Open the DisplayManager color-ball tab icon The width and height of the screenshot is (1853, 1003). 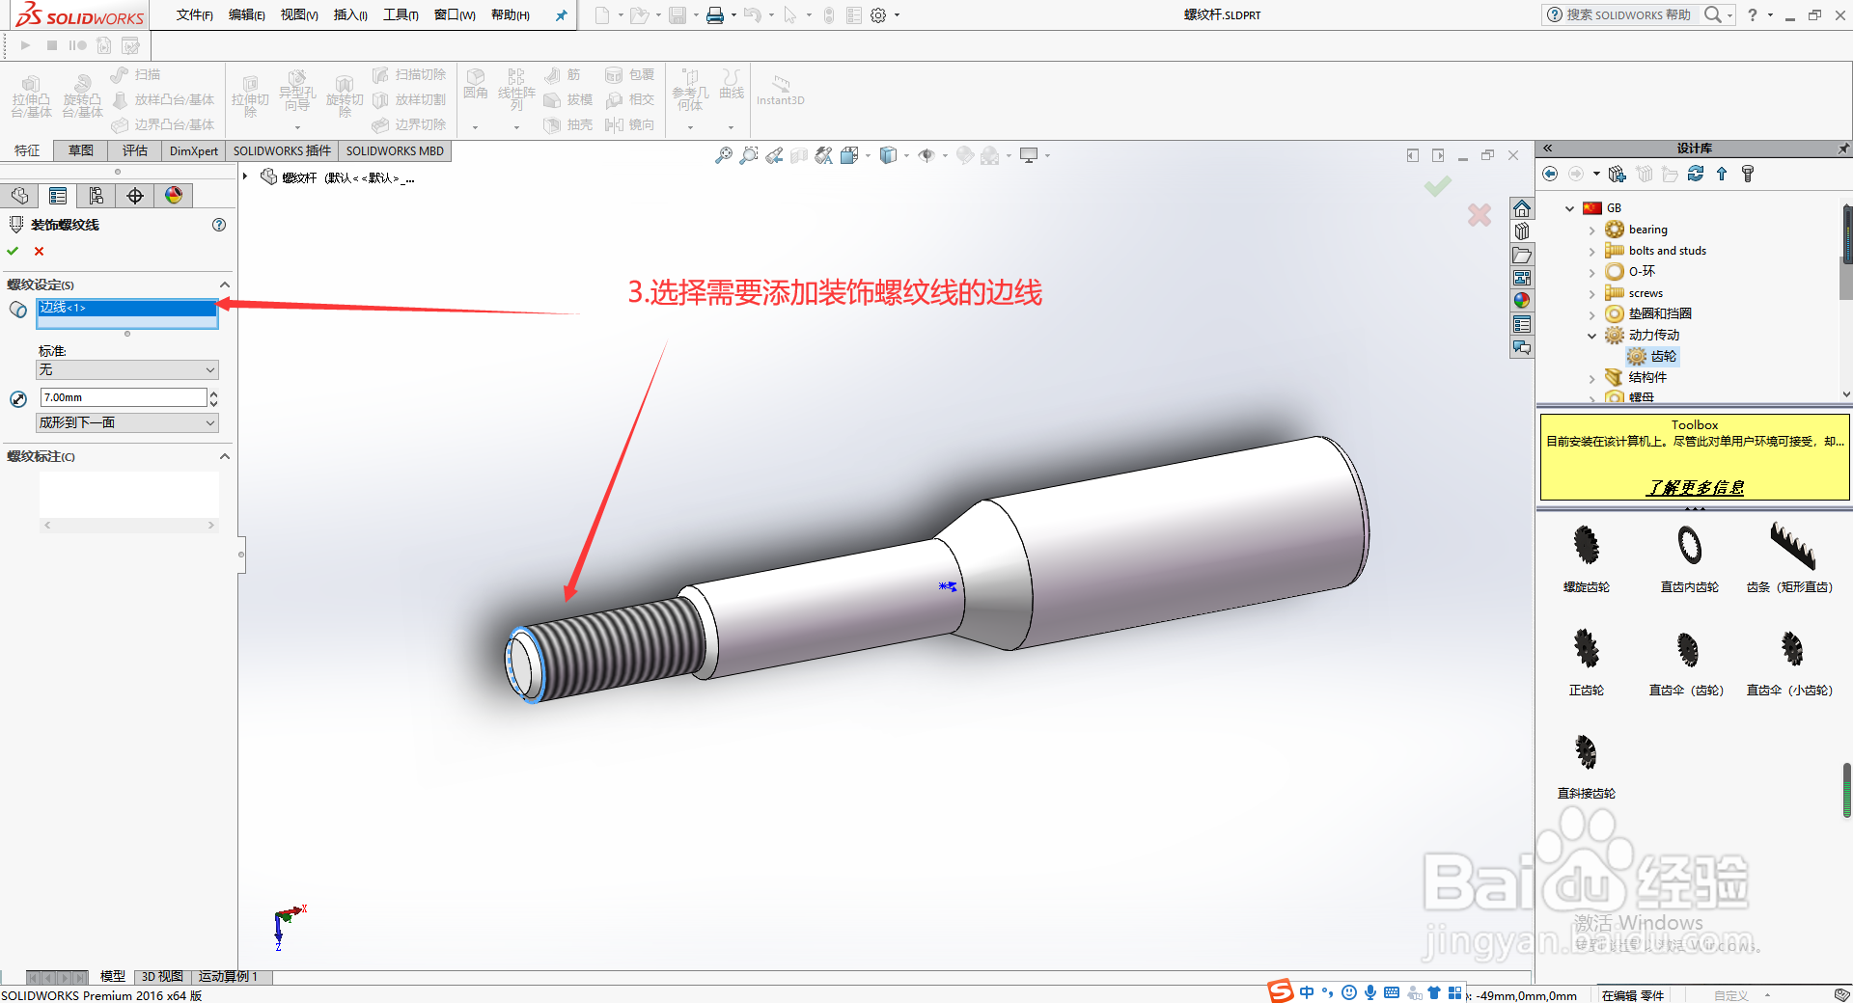174,196
